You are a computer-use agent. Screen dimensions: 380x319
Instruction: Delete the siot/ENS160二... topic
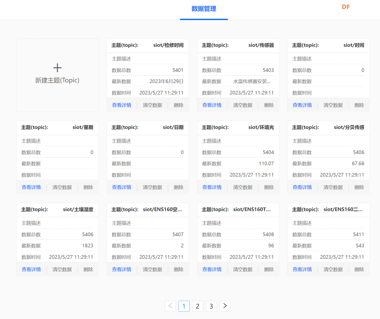(359, 269)
